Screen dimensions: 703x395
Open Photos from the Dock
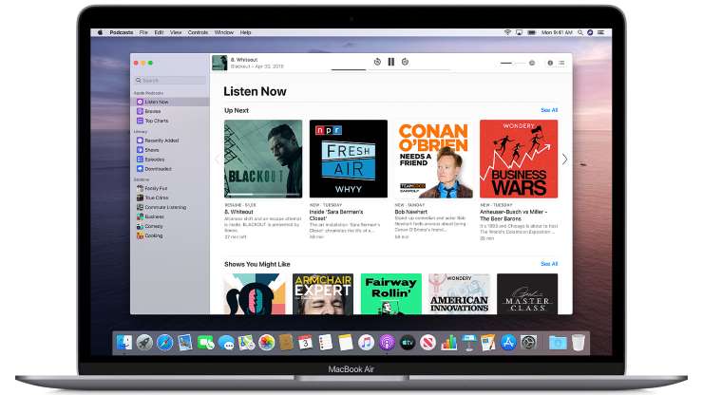coord(266,343)
